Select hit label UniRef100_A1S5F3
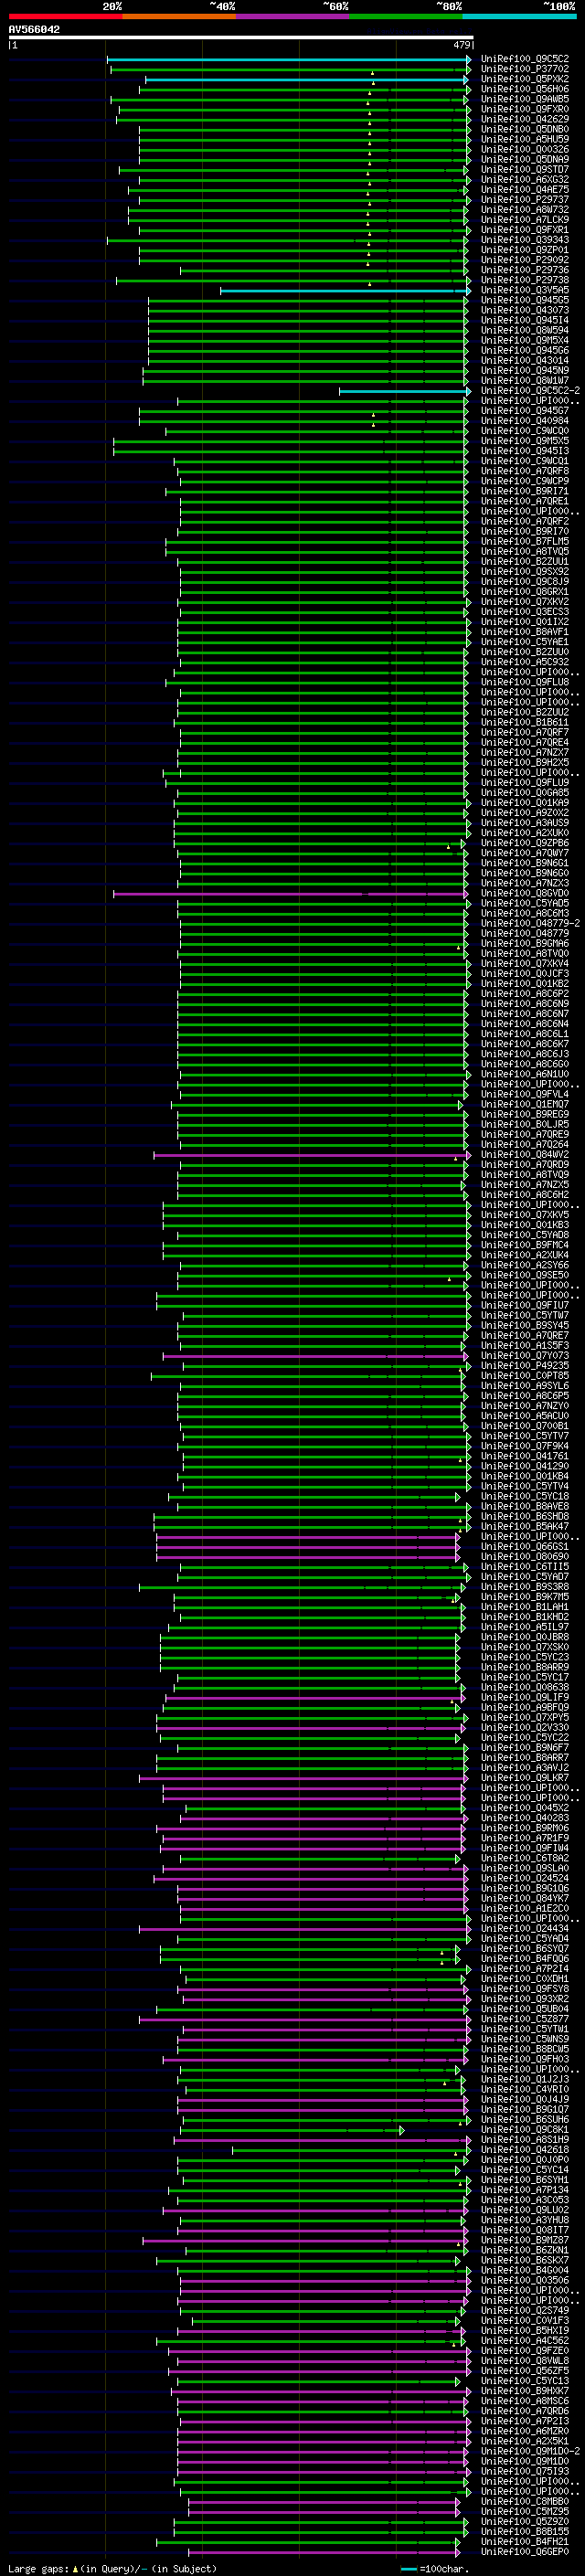 pos(525,1346)
